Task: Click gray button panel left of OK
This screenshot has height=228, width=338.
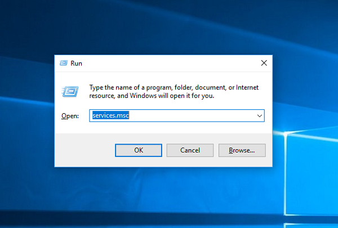Action: tap(84, 150)
